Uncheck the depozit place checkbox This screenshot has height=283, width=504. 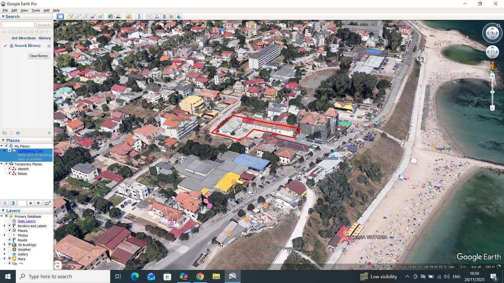point(9,169)
